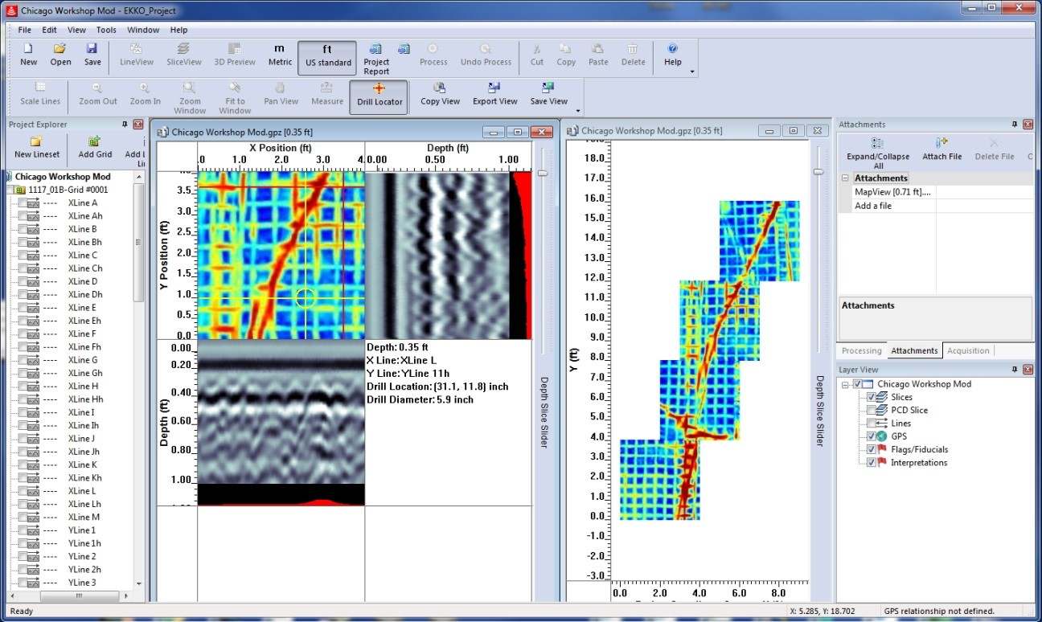The height and width of the screenshot is (622, 1042).
Task: Collapse the Chicago Workshop Mod layer tree
Action: pos(845,384)
